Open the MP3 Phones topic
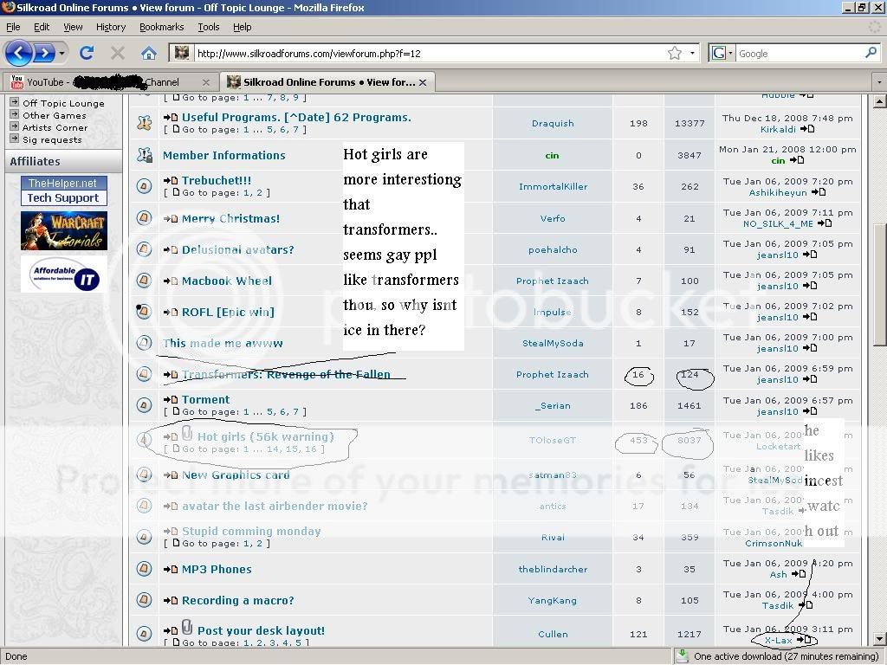The height and width of the screenshot is (665, 887). (x=217, y=569)
